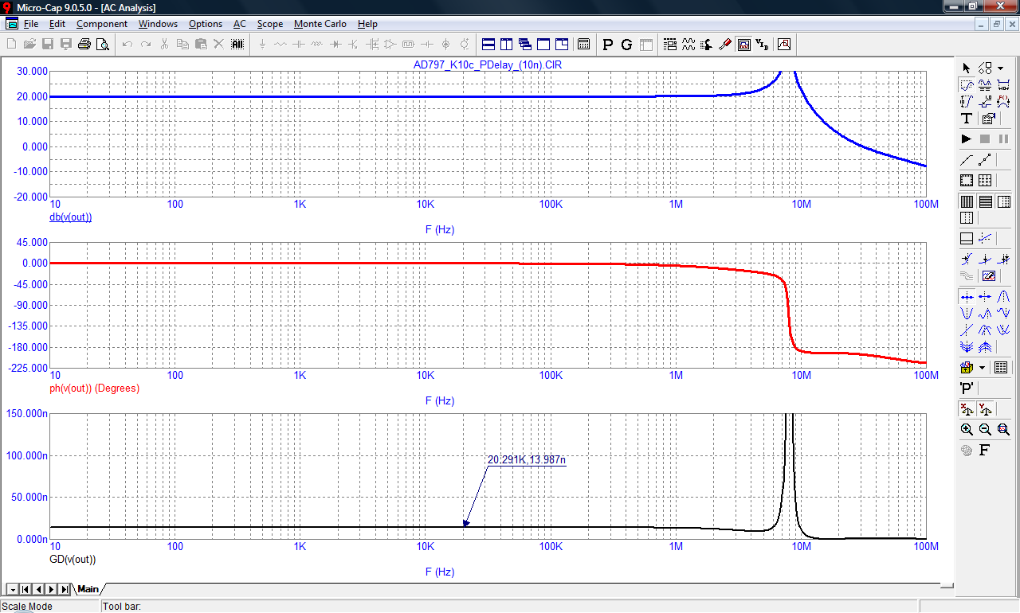Click the GD(v(out)) plot label

click(73, 559)
